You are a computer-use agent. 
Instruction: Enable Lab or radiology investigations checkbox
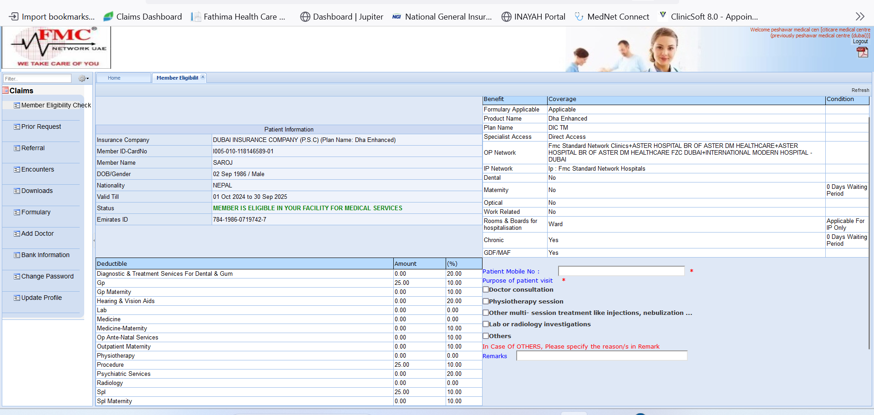(x=486, y=324)
